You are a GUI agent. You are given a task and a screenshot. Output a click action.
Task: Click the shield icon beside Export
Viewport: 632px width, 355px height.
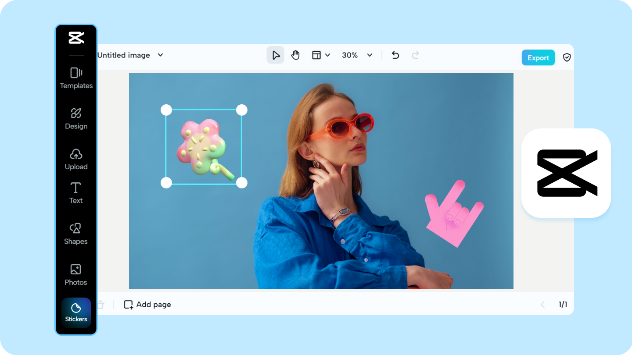(x=567, y=58)
